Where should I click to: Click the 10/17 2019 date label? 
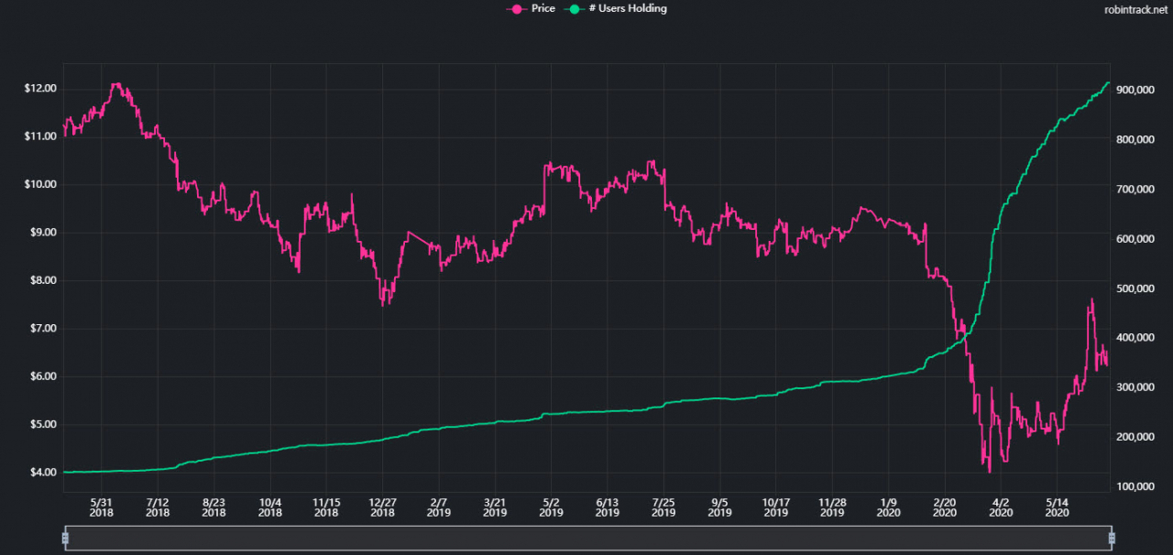[776, 507]
